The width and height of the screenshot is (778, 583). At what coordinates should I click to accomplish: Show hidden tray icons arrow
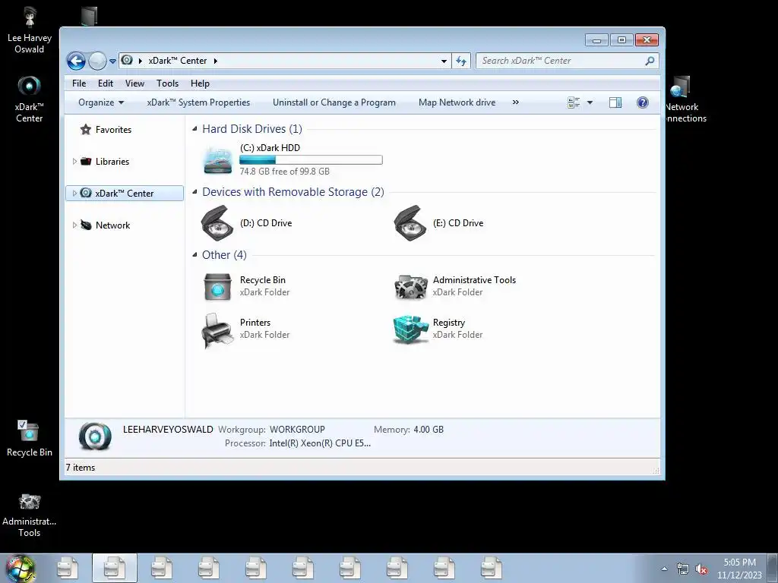point(664,569)
